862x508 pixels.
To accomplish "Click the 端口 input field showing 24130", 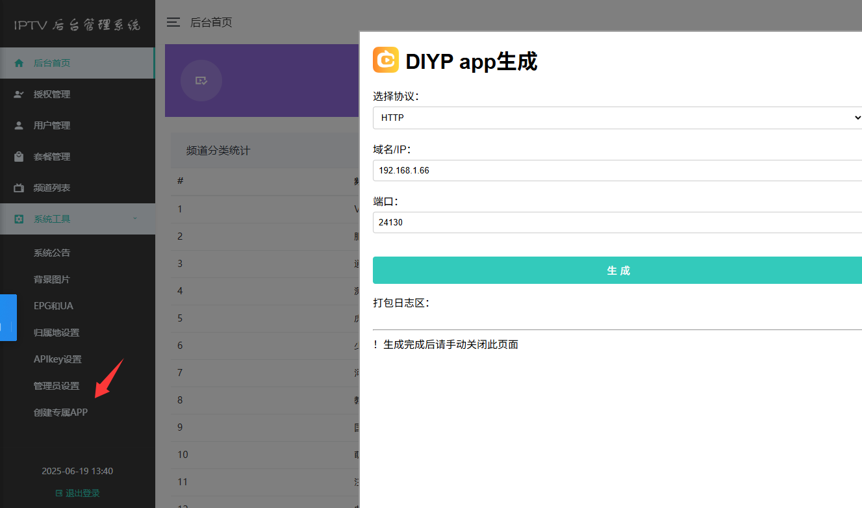I will tap(617, 222).
